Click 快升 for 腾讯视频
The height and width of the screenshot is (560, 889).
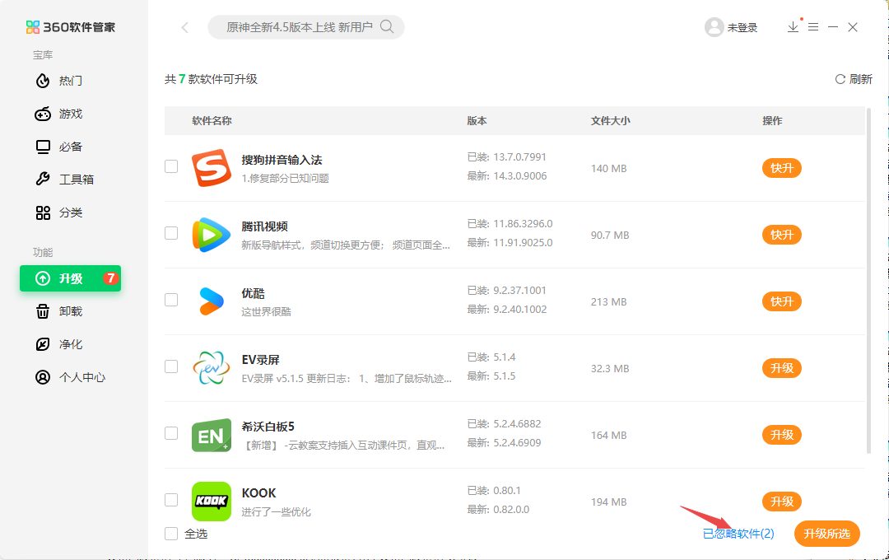(x=782, y=235)
